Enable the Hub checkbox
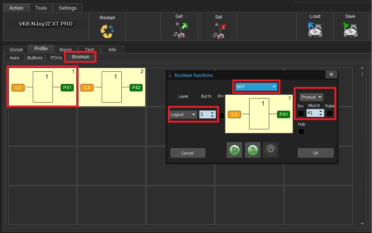 (x=301, y=132)
